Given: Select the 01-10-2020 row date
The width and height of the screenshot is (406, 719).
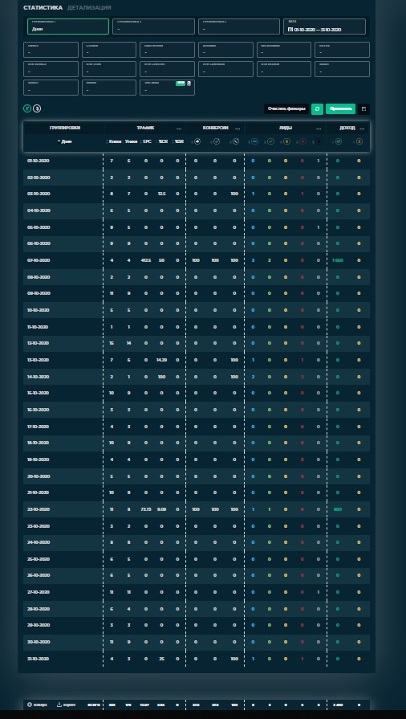Looking at the screenshot, I should coord(38,161).
